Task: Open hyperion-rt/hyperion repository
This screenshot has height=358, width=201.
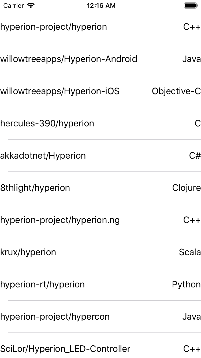Action: click(42, 284)
